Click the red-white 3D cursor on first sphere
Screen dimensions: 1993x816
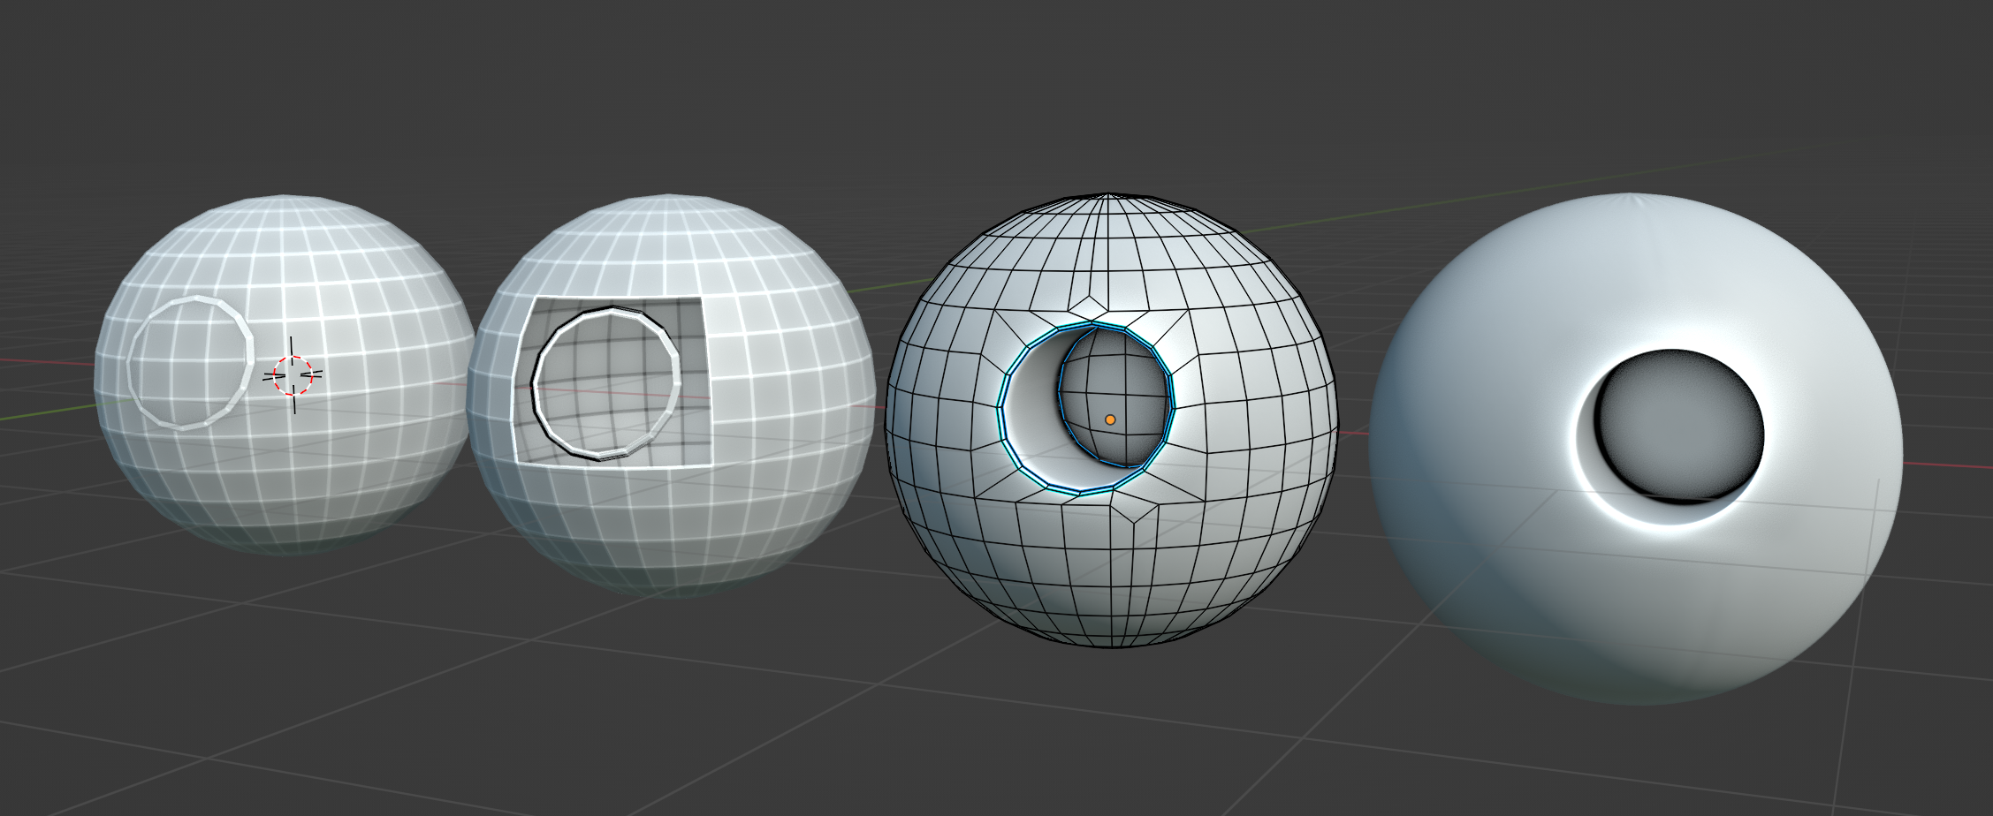click(x=293, y=375)
